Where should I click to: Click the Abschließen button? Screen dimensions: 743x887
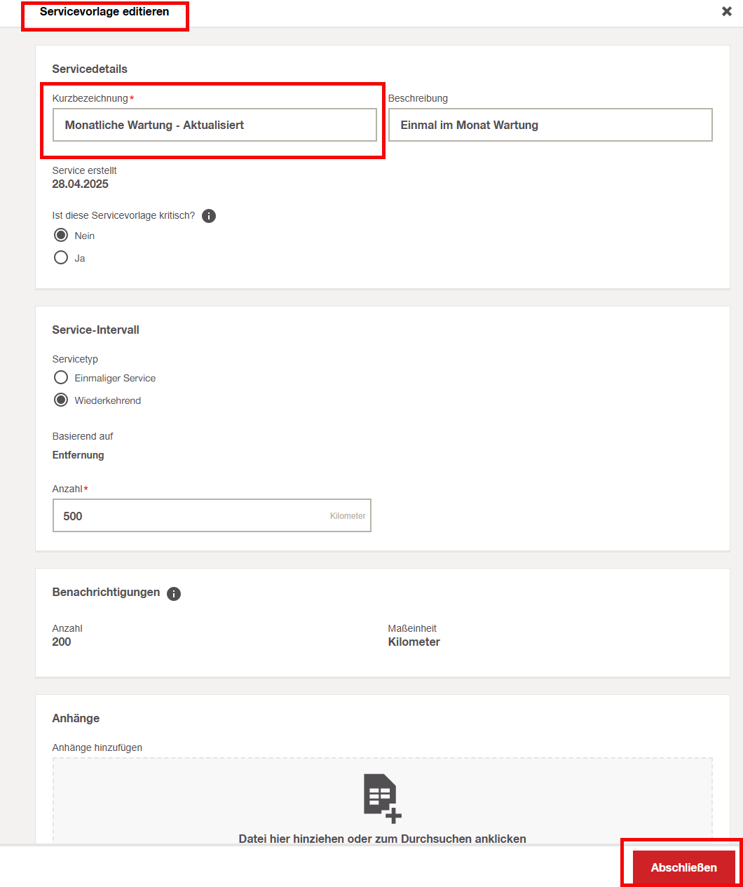click(x=683, y=867)
